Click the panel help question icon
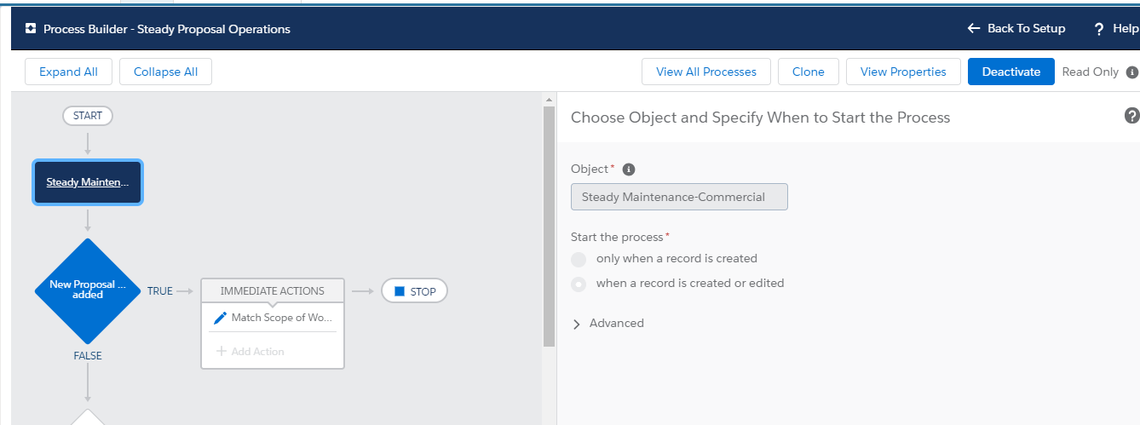Viewport: 1140px width, 425px height. pyautogui.click(x=1131, y=116)
